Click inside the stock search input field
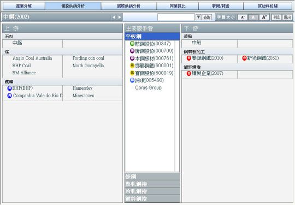295x205 pixels. (176, 17)
